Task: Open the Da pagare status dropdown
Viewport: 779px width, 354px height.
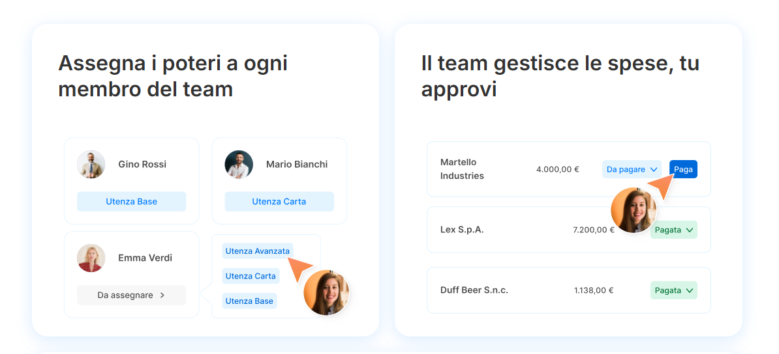Action: click(x=632, y=169)
